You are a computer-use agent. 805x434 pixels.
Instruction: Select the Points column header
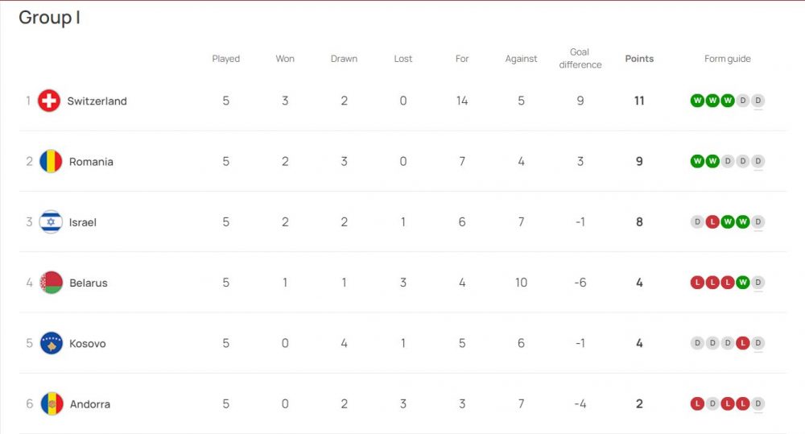point(639,59)
